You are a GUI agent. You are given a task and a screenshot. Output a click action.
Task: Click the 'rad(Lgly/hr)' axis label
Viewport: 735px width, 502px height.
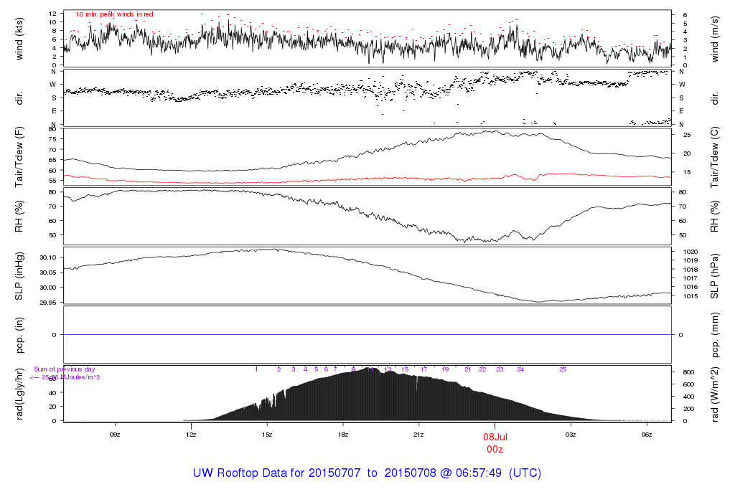(x=19, y=394)
